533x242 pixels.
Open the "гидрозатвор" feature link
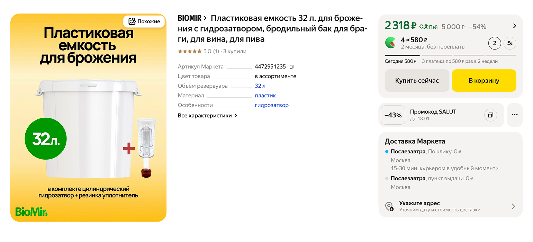(x=272, y=105)
